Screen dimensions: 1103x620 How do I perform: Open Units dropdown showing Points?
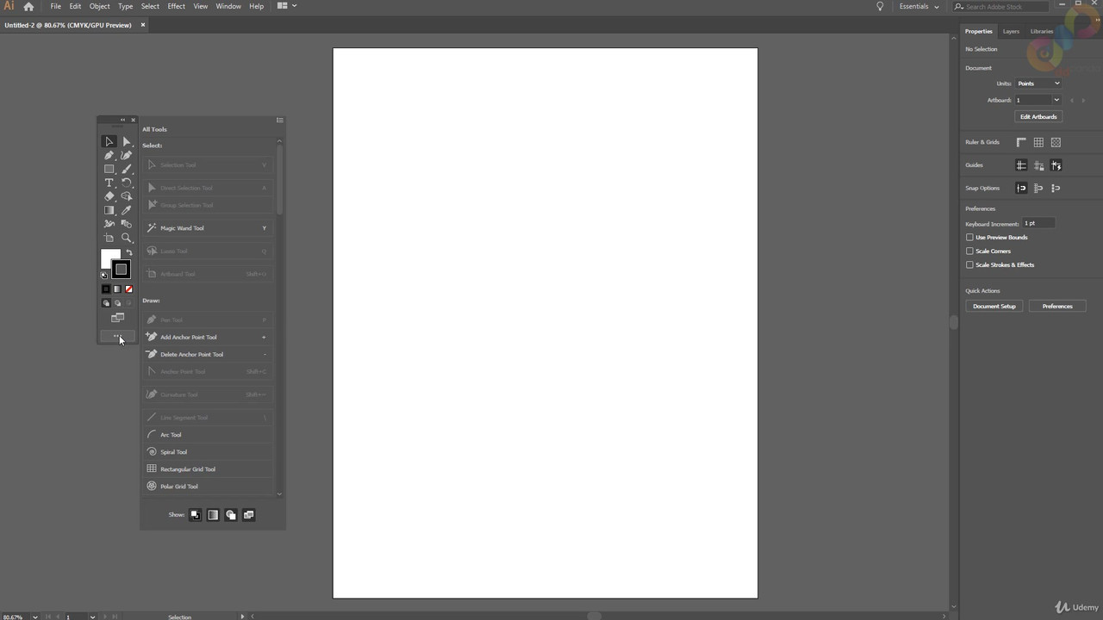1038,84
